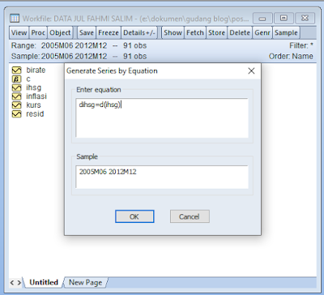Toggle Details+/- in the workfile toolbar
The image size is (324, 295).
pyautogui.click(x=139, y=32)
